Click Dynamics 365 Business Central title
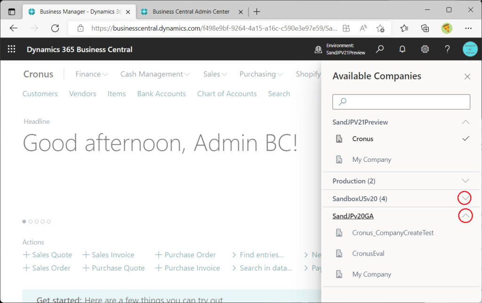The image size is (482, 303). coord(80,49)
